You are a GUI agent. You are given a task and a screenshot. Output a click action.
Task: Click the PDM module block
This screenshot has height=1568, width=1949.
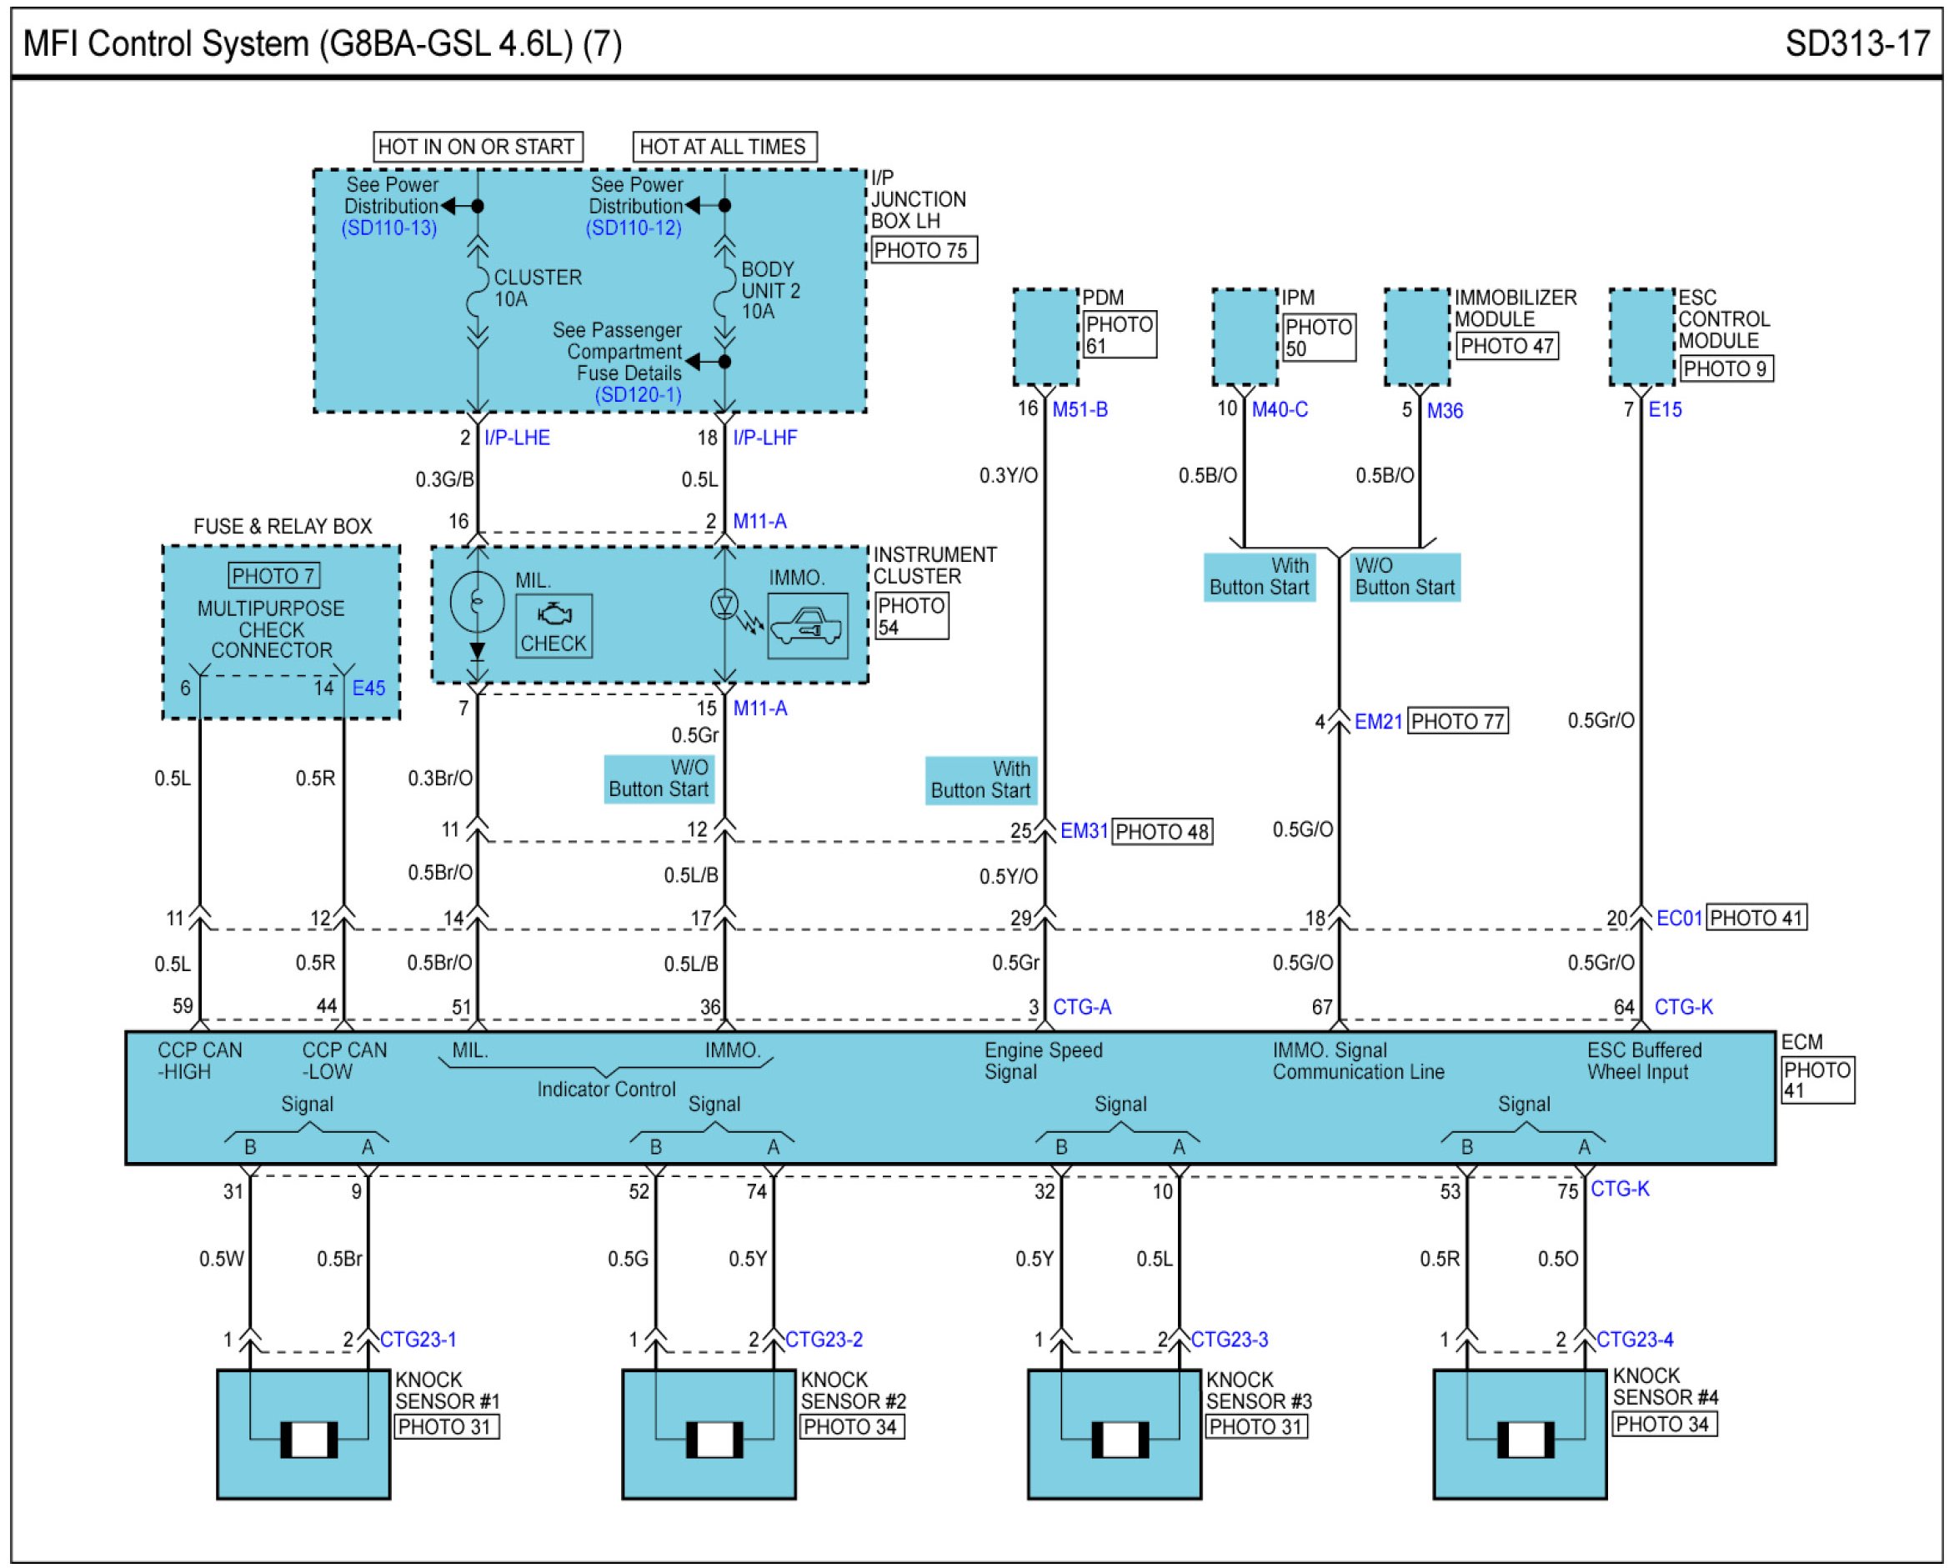tap(1046, 337)
